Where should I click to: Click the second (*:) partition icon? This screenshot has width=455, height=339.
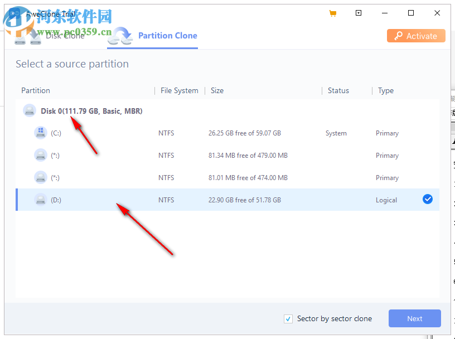click(40, 177)
